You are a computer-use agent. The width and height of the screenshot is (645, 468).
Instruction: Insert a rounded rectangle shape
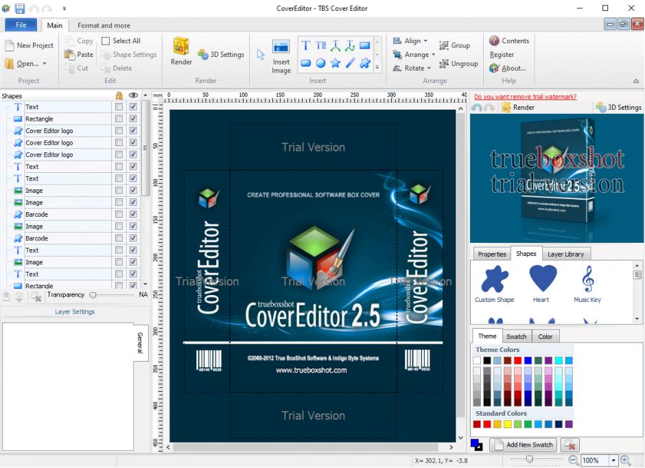pyautogui.click(x=305, y=63)
